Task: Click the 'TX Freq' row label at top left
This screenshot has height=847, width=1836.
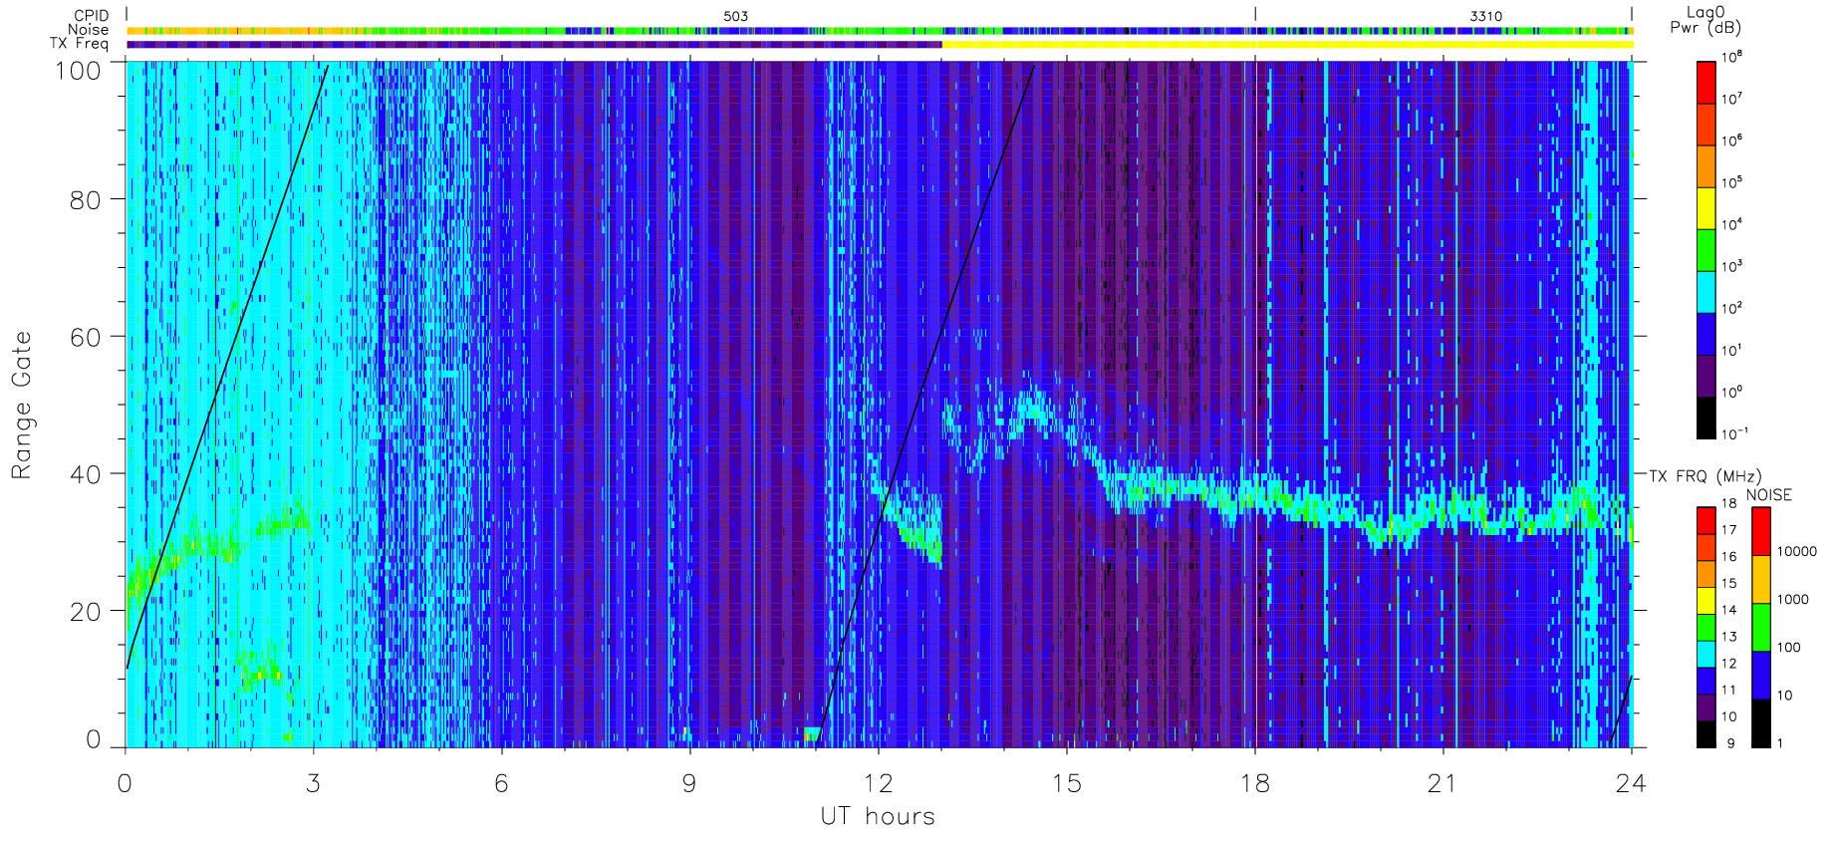Action: click(79, 44)
